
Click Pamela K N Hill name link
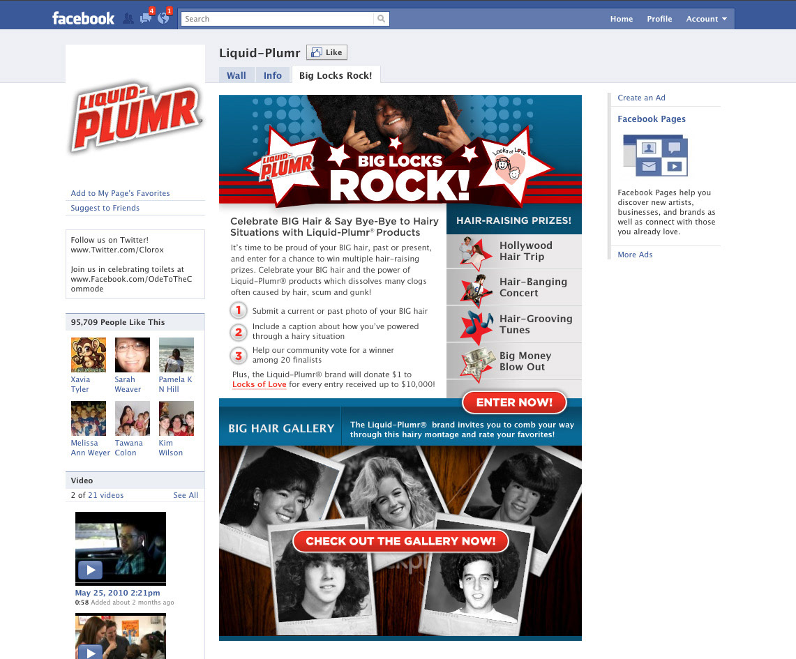point(176,384)
